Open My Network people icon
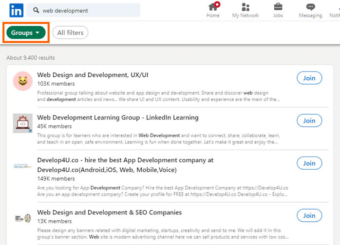The image size is (340, 245). click(x=246, y=7)
